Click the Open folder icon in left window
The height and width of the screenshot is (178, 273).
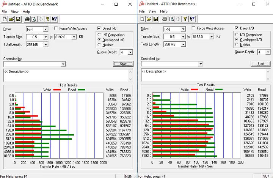[x=11, y=19]
